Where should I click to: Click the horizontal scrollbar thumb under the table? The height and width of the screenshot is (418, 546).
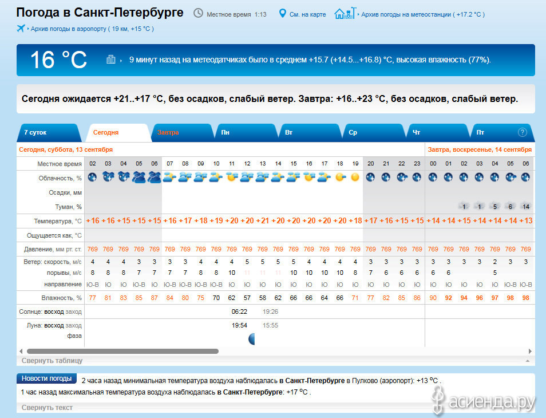[x=122, y=351]
